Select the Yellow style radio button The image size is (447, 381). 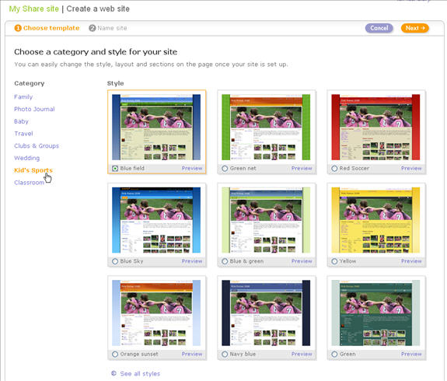pyautogui.click(x=334, y=261)
